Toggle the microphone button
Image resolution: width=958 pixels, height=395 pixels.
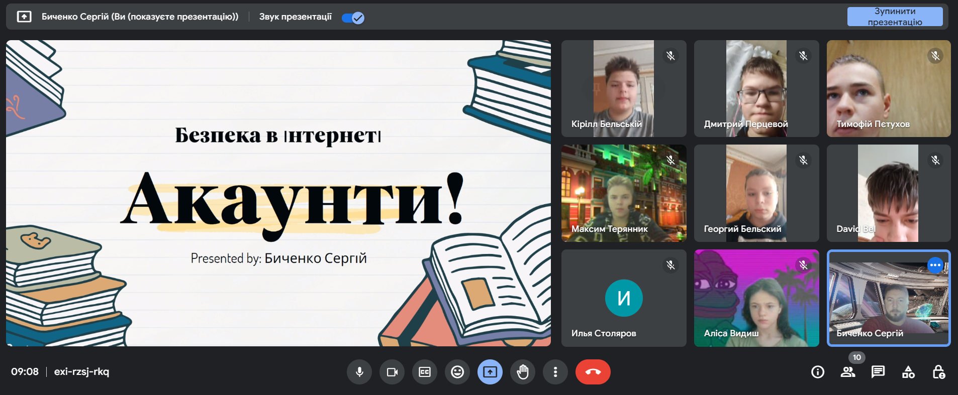click(x=359, y=372)
